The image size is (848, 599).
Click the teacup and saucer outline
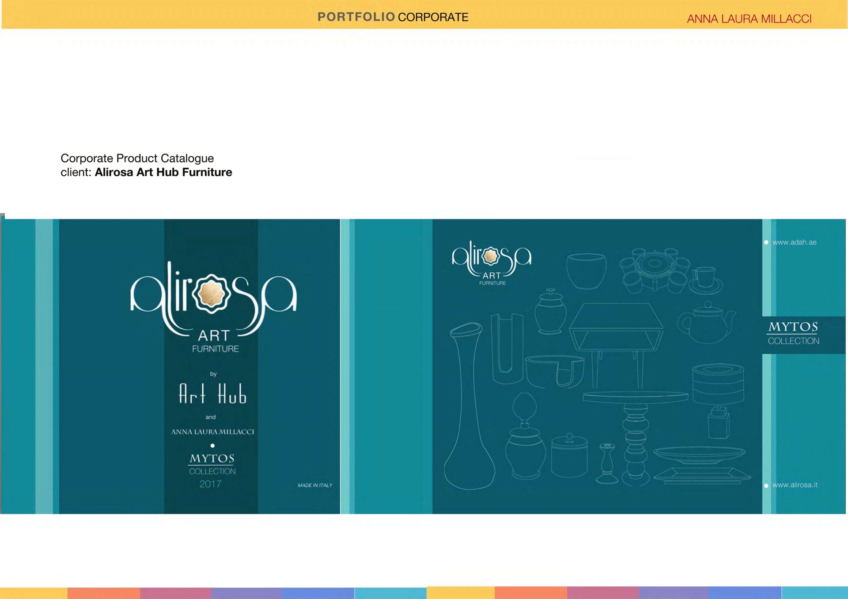pyautogui.click(x=706, y=281)
